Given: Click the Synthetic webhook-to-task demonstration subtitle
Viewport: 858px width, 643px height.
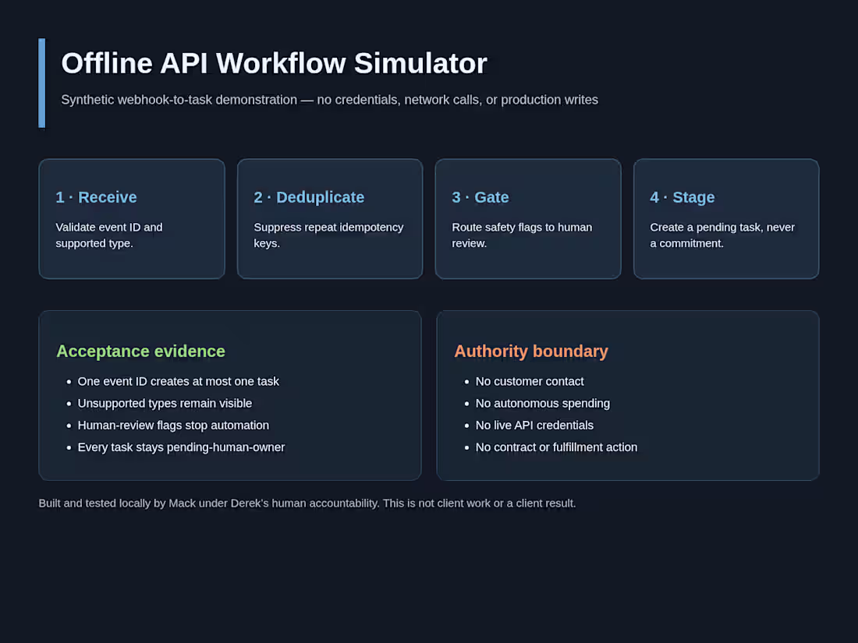Looking at the screenshot, I should click(329, 100).
